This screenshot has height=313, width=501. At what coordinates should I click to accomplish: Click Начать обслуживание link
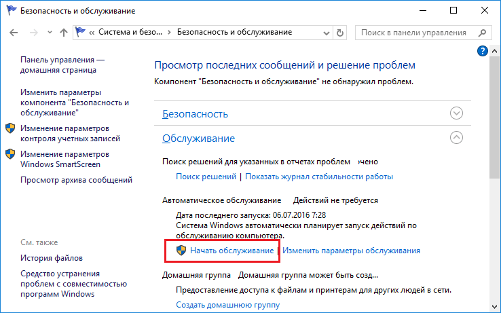click(231, 251)
